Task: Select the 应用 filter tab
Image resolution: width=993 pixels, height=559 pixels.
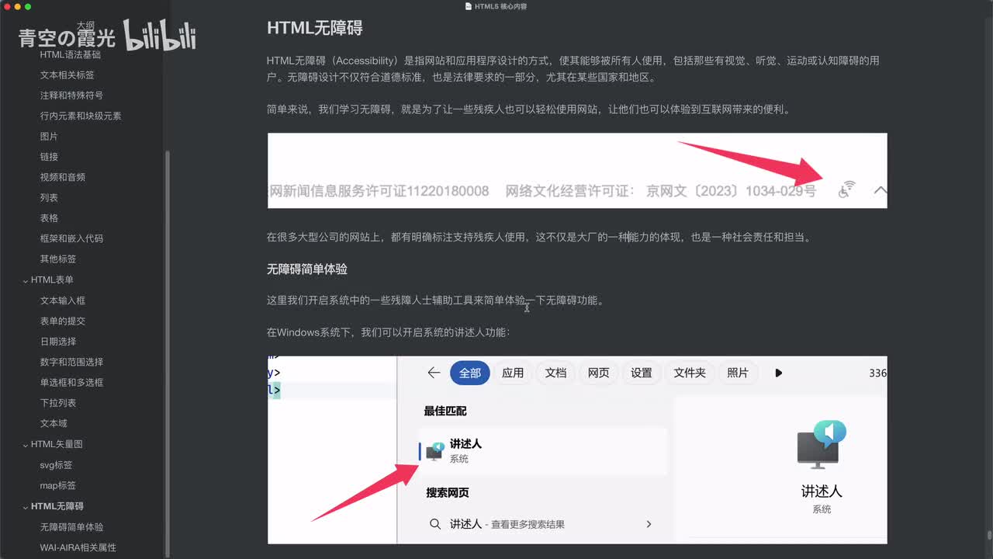Action: (513, 373)
